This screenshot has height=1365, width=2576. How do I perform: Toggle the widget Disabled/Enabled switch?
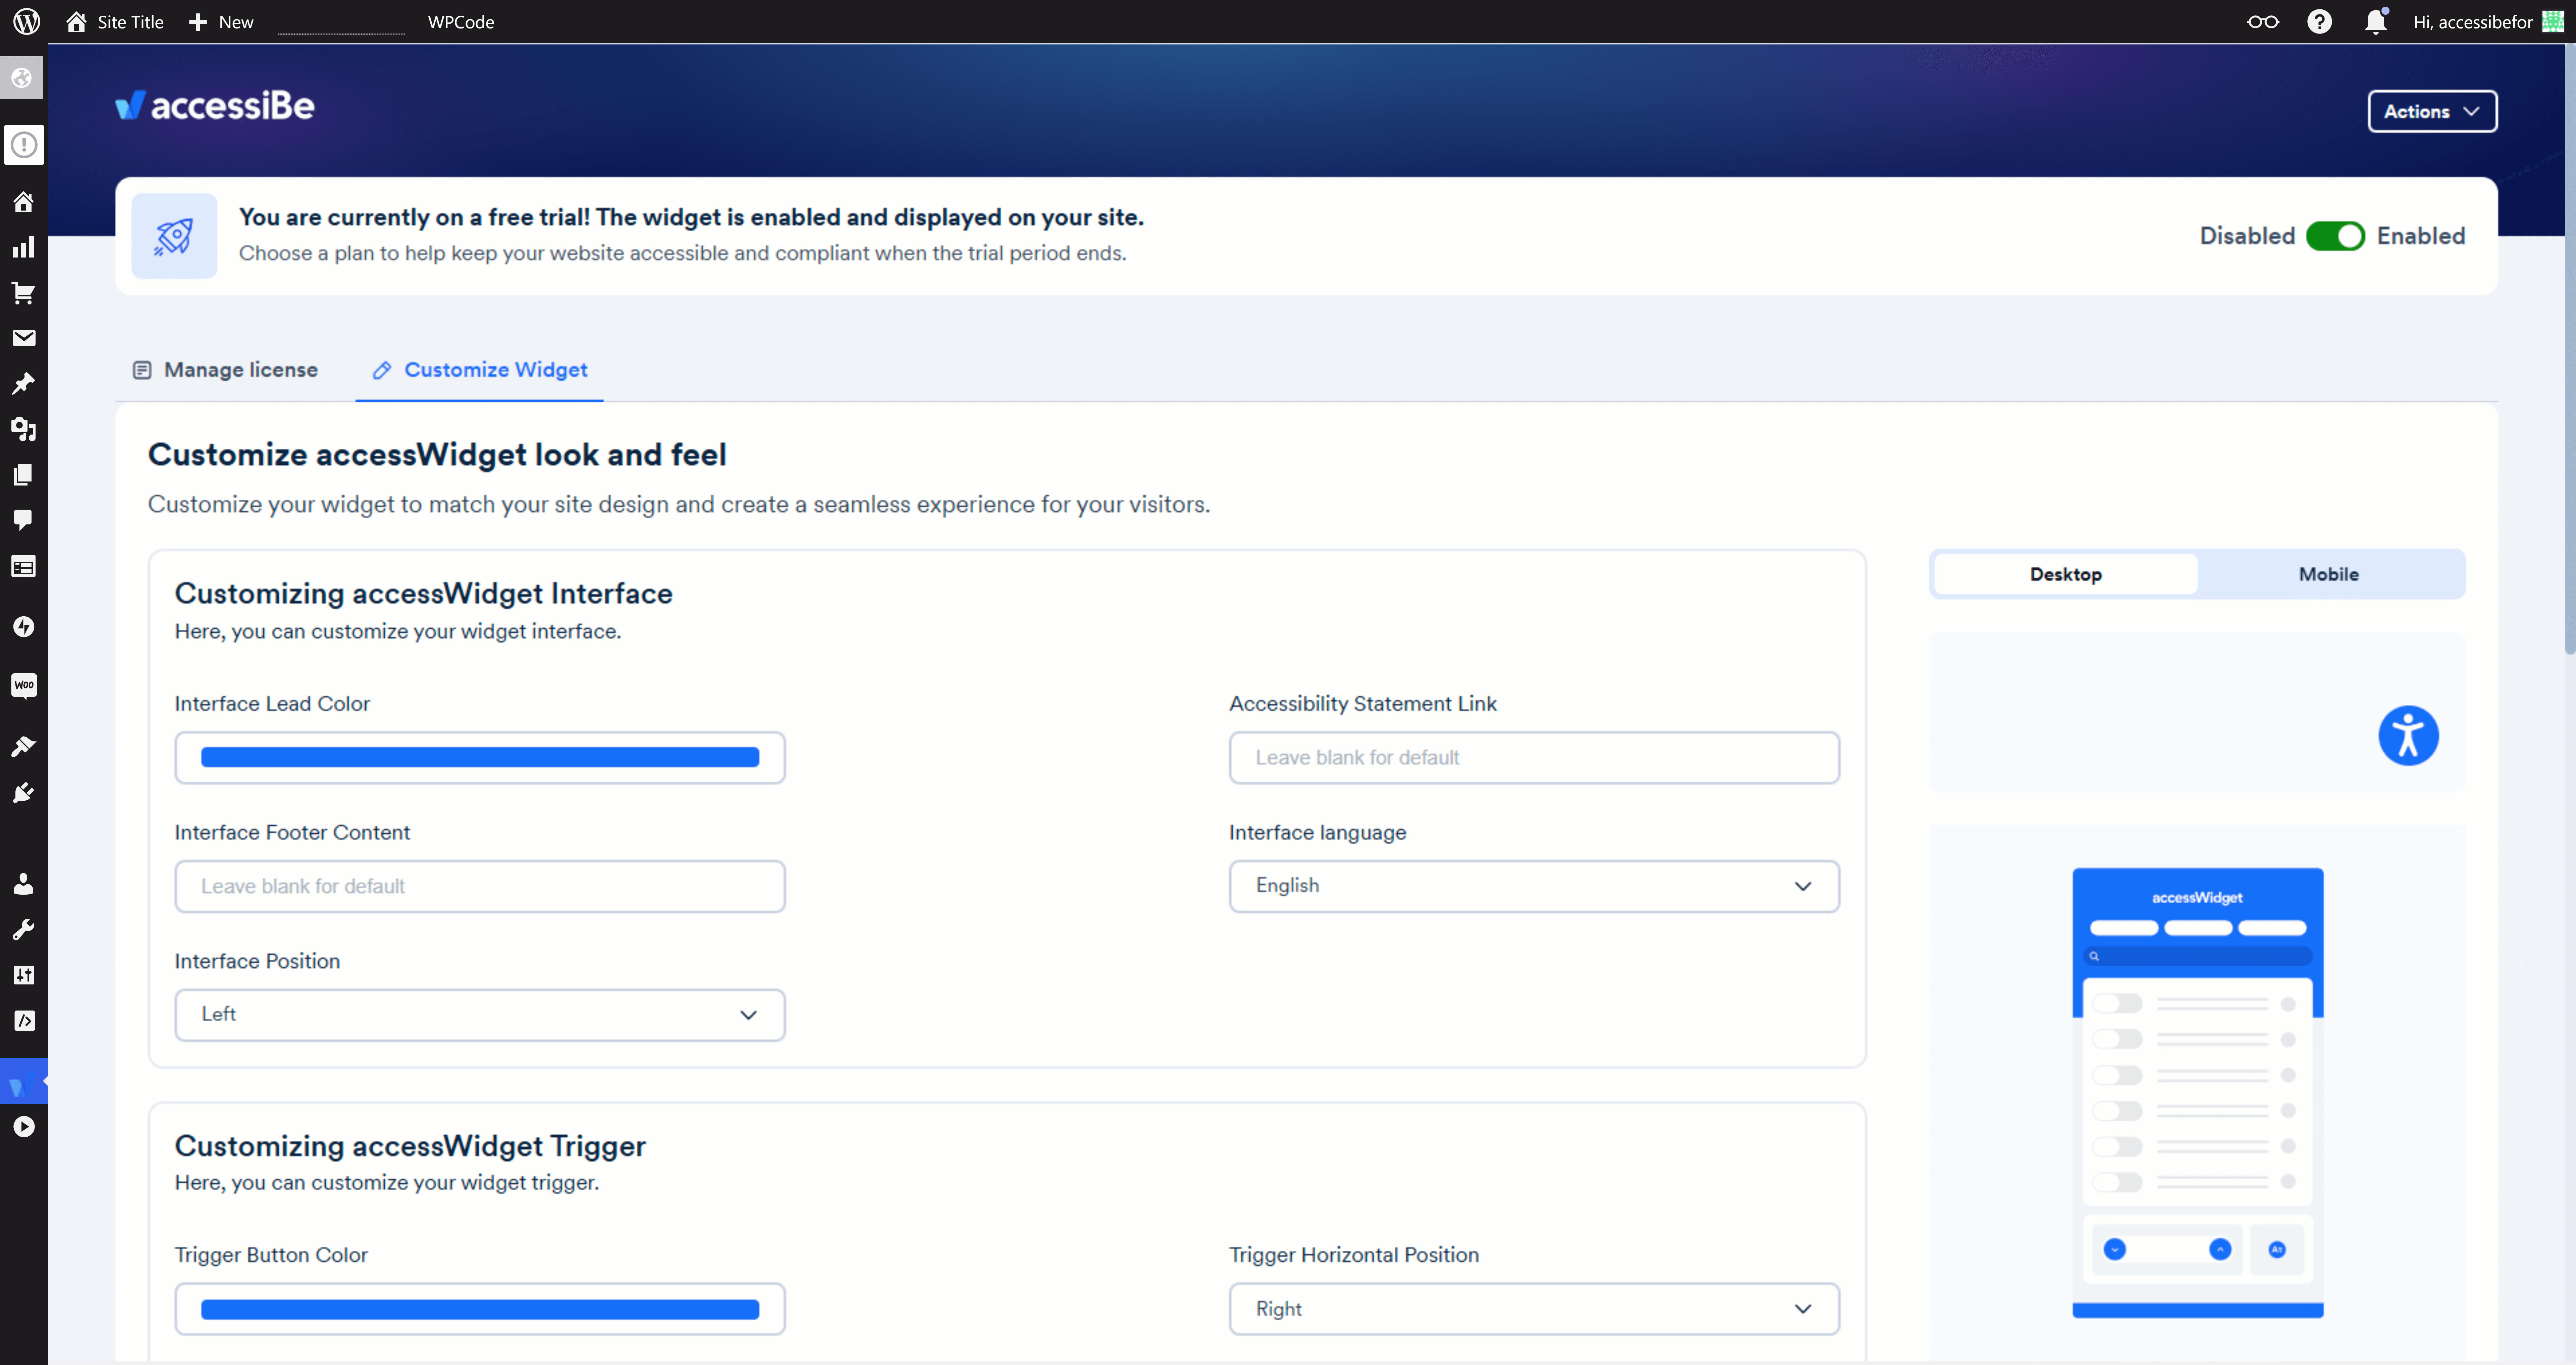2335,236
